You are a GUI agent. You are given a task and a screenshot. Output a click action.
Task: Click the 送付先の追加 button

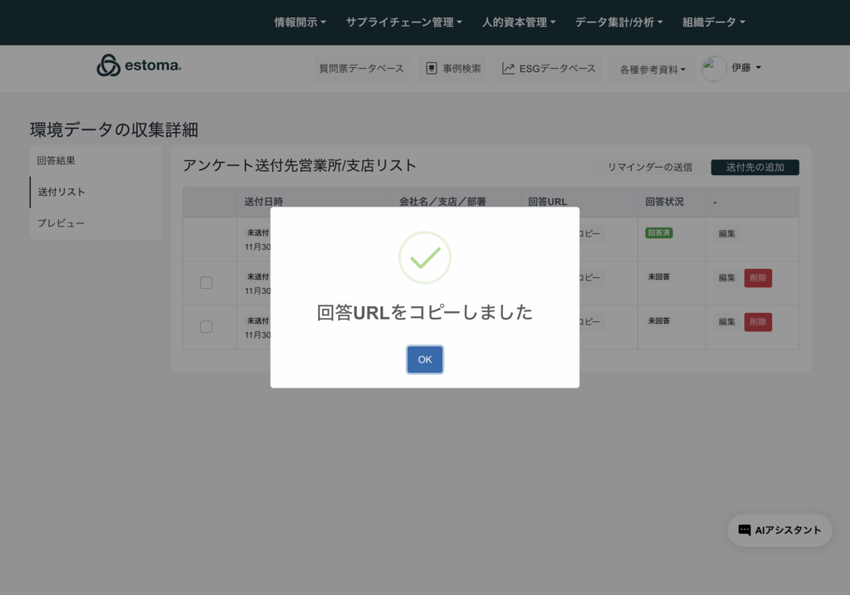(755, 168)
